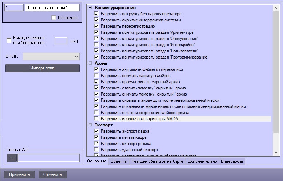
Task: Click the ellipsis button in Связь с AD
Action: click(12, 158)
